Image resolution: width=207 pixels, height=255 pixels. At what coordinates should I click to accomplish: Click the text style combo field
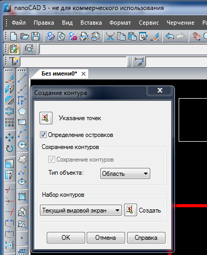pyautogui.click(x=74, y=61)
